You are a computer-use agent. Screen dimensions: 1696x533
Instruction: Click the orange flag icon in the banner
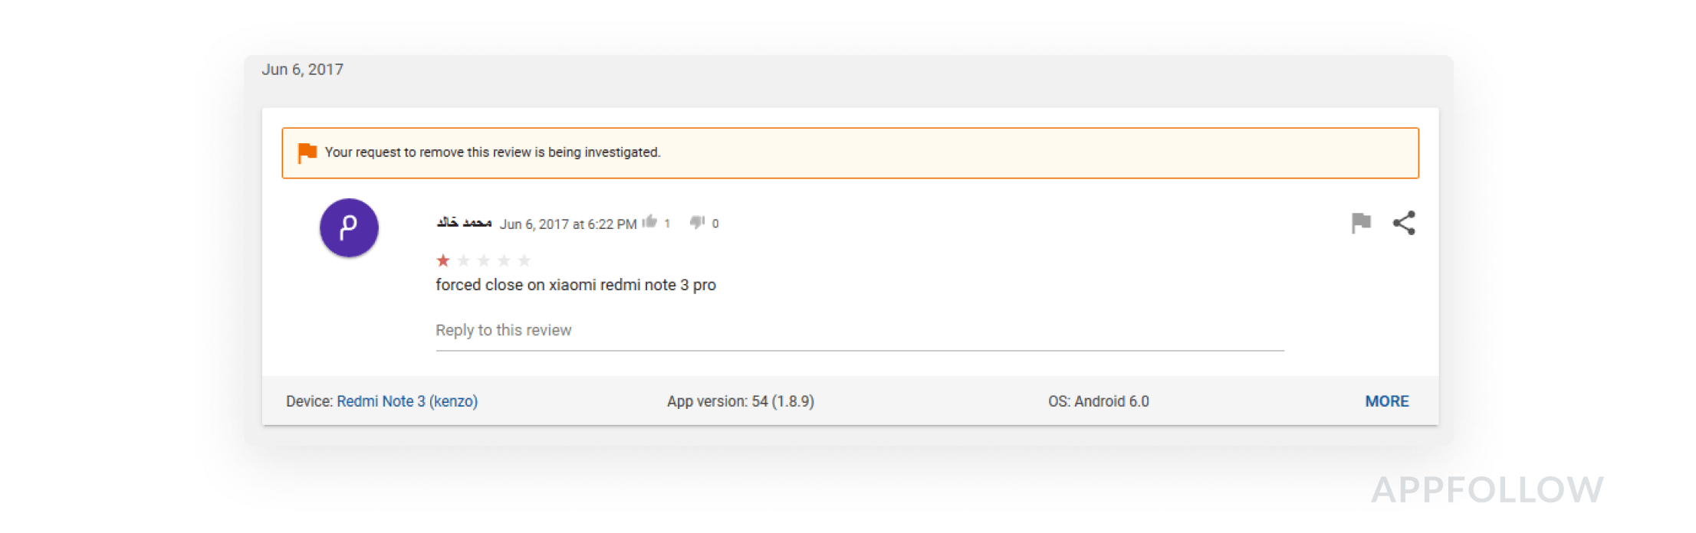pyautogui.click(x=307, y=152)
